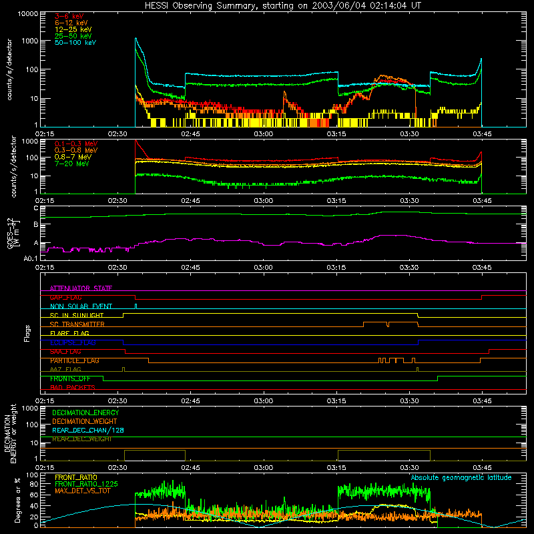Click the 03:15 tick under the decimation panel

[x=336, y=468]
